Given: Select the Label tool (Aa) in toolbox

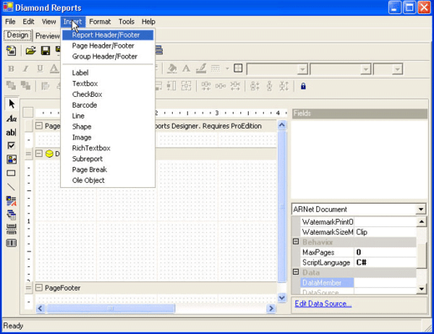Looking at the screenshot, I should 12,119.
